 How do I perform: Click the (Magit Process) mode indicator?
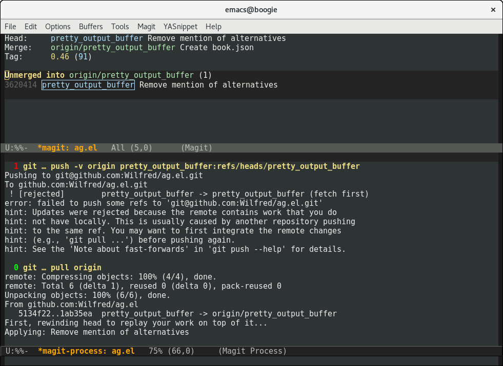(252, 351)
